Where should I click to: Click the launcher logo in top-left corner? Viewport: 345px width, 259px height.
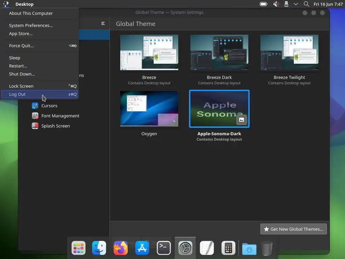click(x=6, y=4)
